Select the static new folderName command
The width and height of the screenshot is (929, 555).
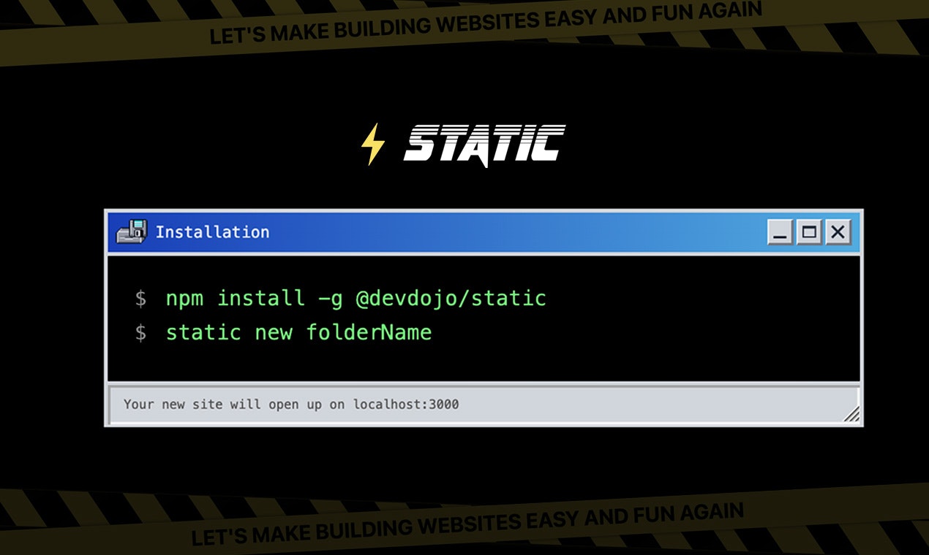click(298, 332)
